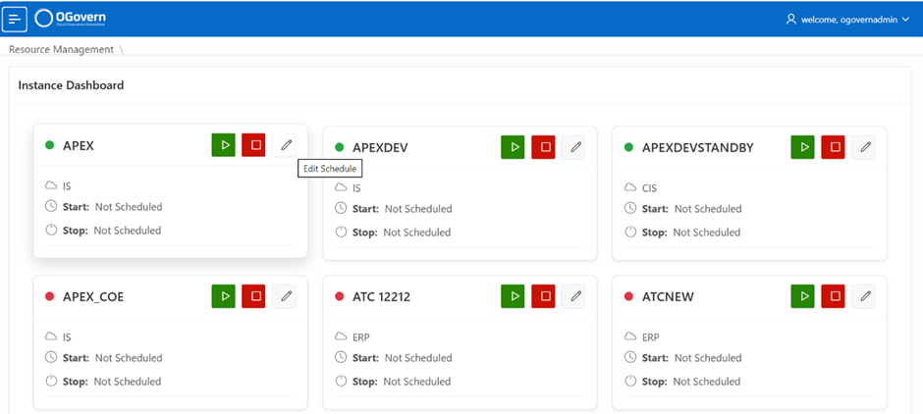Image resolution: width=923 pixels, height=414 pixels.
Task: Edit schedule for APEX instance
Action: [x=286, y=145]
